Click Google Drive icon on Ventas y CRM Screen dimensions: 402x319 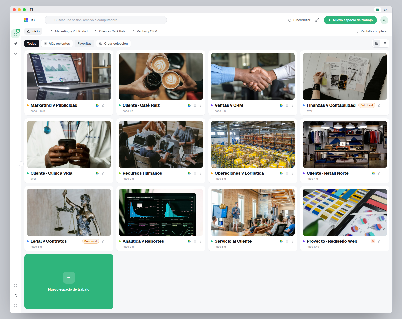coord(281,105)
